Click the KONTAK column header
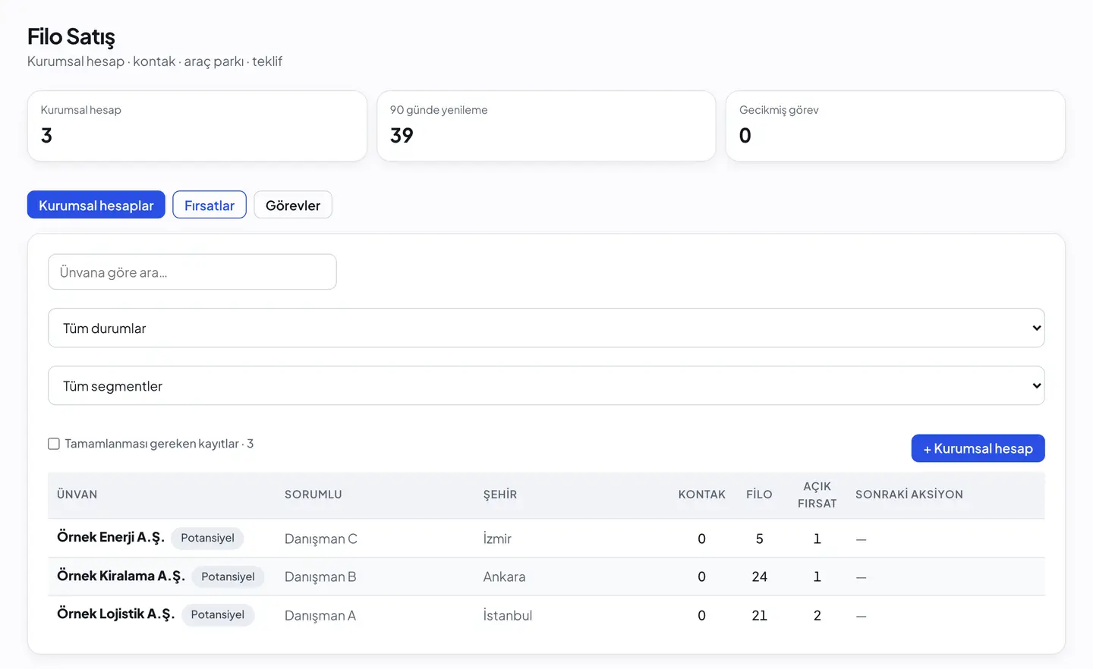The image size is (1093, 669). [x=702, y=495]
